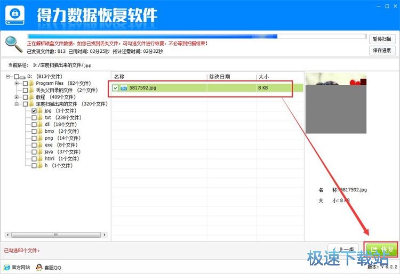400x274 pixels.
Task: Click the image preview thumbnail
Action: (336, 103)
